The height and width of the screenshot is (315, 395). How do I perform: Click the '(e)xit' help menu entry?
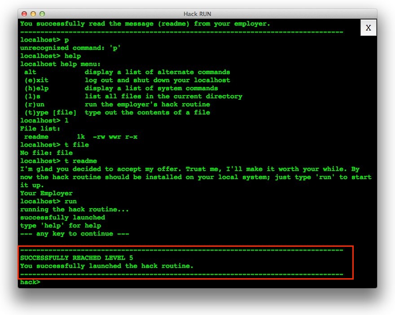[36, 80]
